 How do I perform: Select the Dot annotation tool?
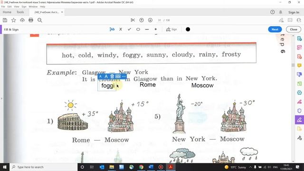pos(155,29)
